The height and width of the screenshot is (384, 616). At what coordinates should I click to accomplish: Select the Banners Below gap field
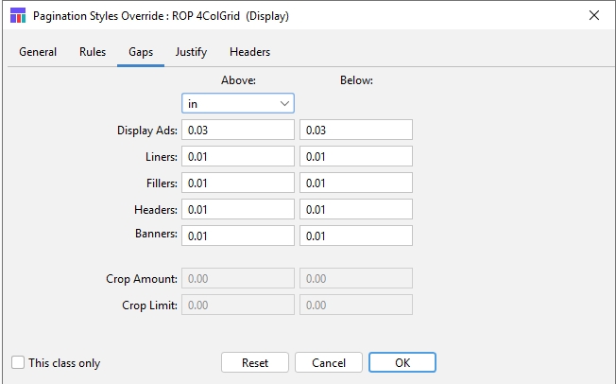point(355,236)
